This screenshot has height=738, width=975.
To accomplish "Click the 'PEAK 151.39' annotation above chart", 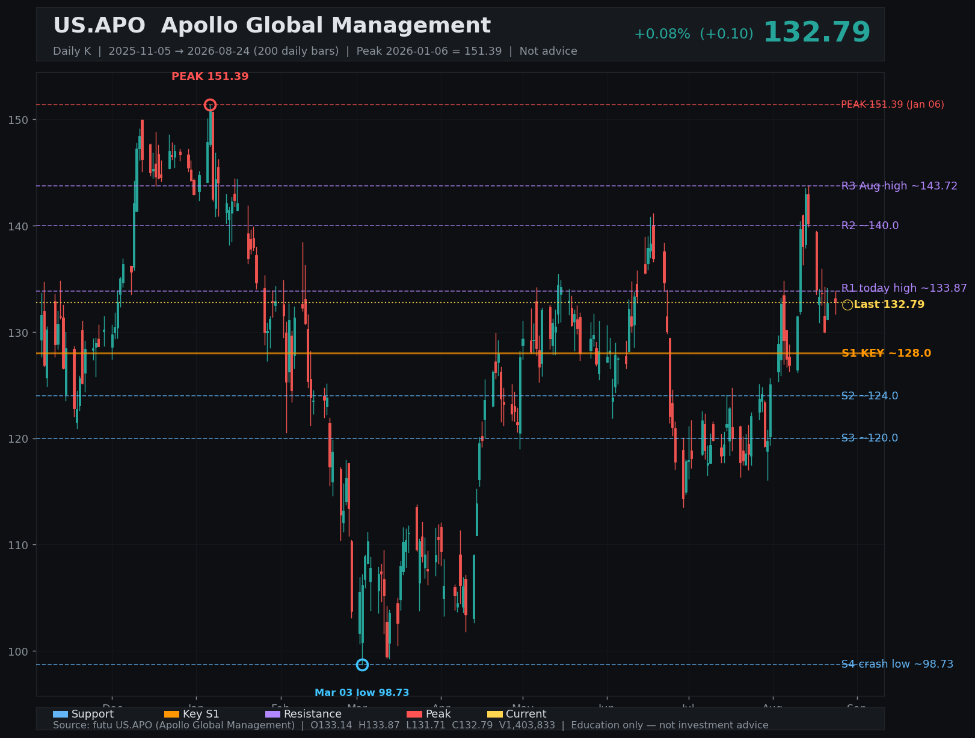I will (x=210, y=76).
